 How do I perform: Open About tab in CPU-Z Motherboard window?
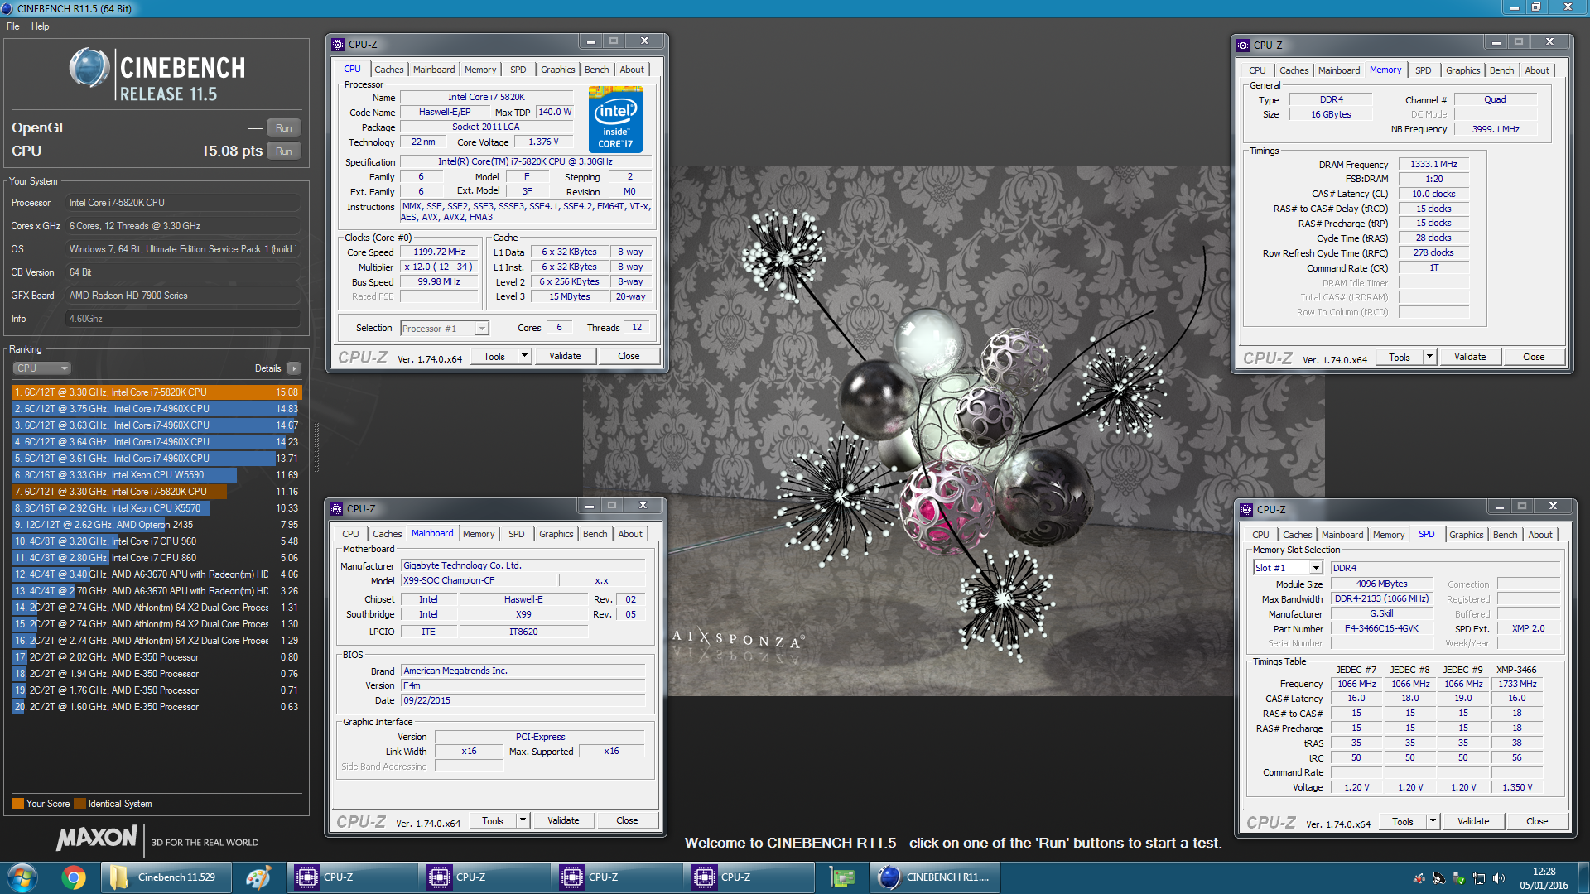click(630, 534)
